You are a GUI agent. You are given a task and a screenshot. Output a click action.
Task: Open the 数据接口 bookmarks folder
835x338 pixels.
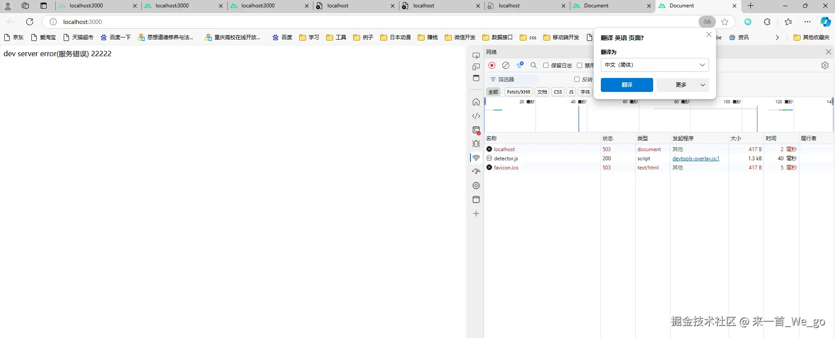point(497,37)
